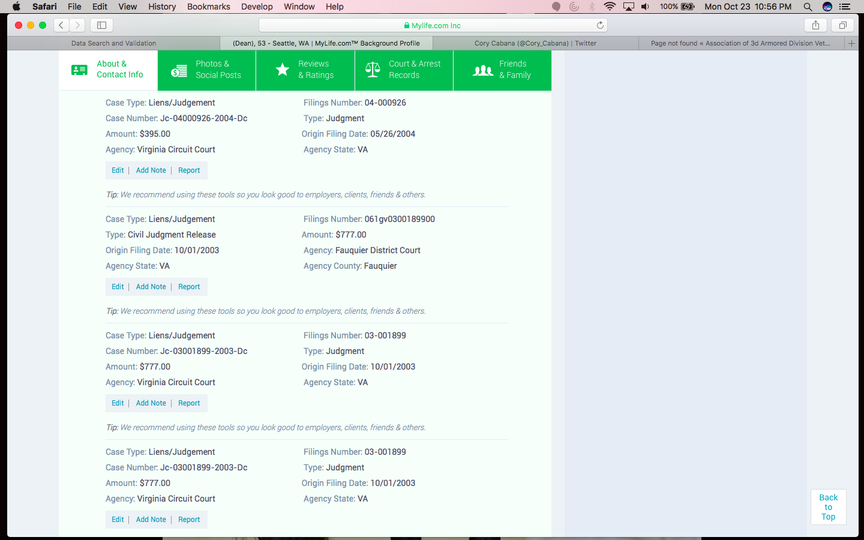
Task: Open the Siri icon in menu bar
Action: click(x=827, y=7)
